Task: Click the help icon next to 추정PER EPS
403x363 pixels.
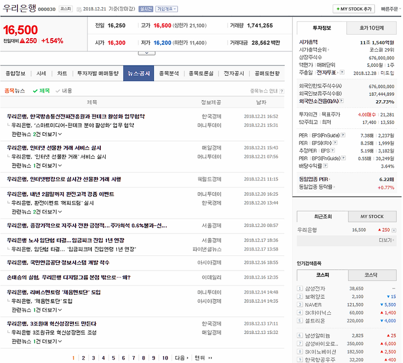Action: (332, 150)
